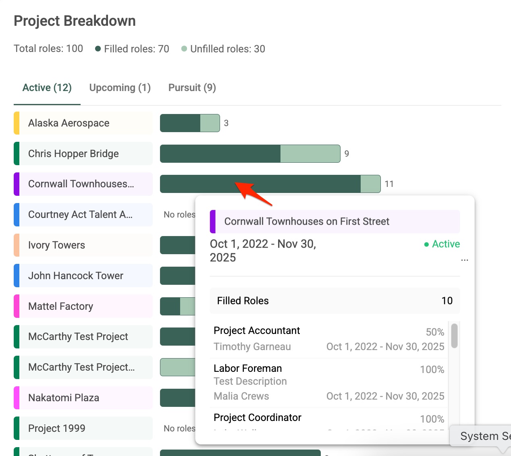The image size is (511, 456).
Task: Select Cornwall Townhouses project in list
Action: 81,184
